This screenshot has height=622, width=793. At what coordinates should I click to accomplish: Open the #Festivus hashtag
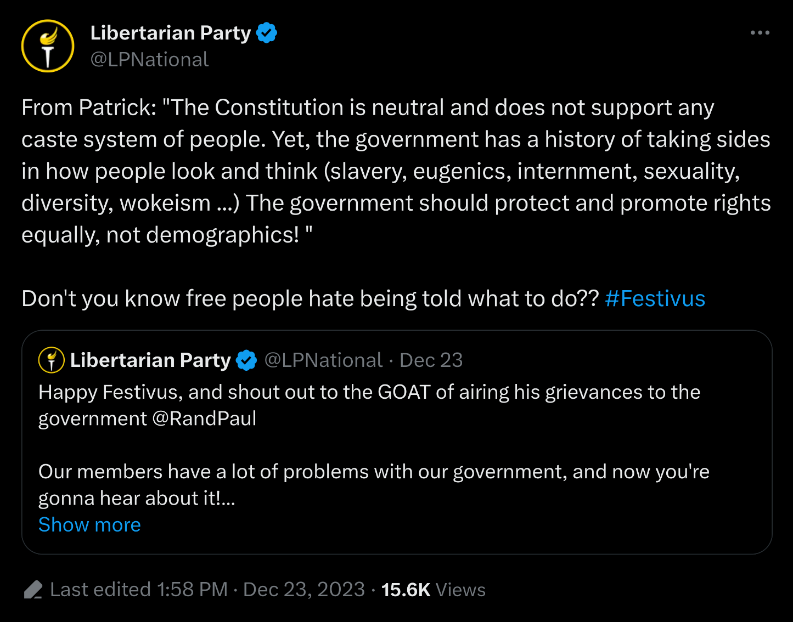click(x=655, y=299)
